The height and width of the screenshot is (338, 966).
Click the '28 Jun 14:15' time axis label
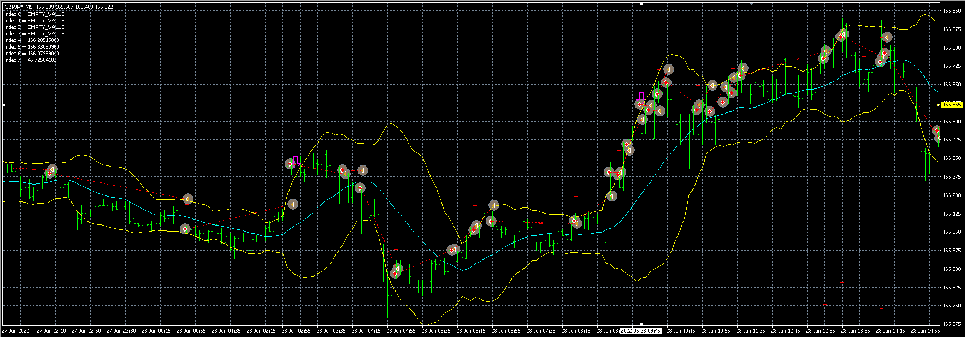click(891, 330)
